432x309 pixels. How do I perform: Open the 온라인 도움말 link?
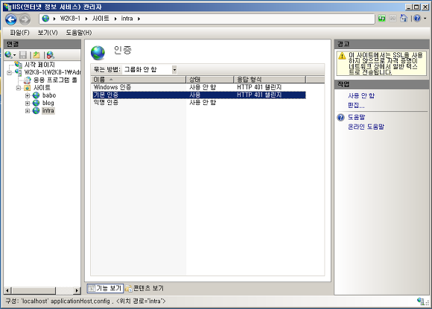click(366, 127)
